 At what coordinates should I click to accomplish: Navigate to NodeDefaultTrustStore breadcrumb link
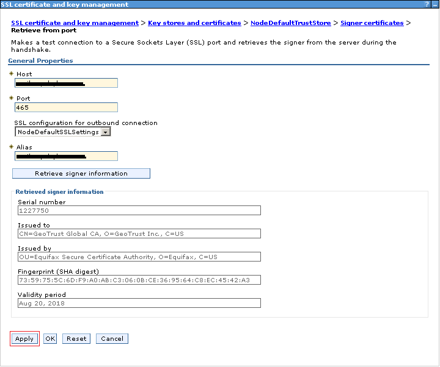coord(290,23)
